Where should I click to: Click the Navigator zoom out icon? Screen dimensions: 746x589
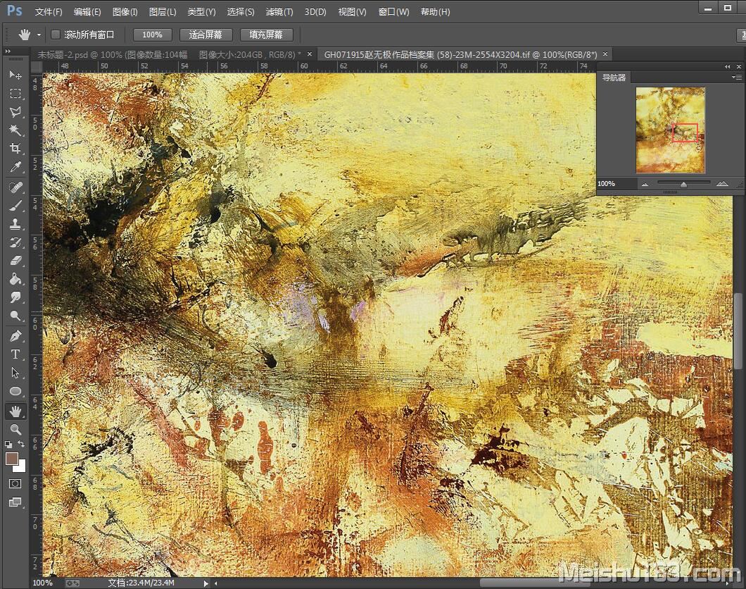pyautogui.click(x=645, y=185)
